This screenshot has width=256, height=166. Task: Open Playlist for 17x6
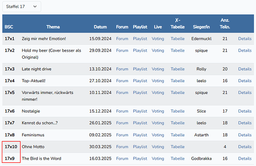140,111
